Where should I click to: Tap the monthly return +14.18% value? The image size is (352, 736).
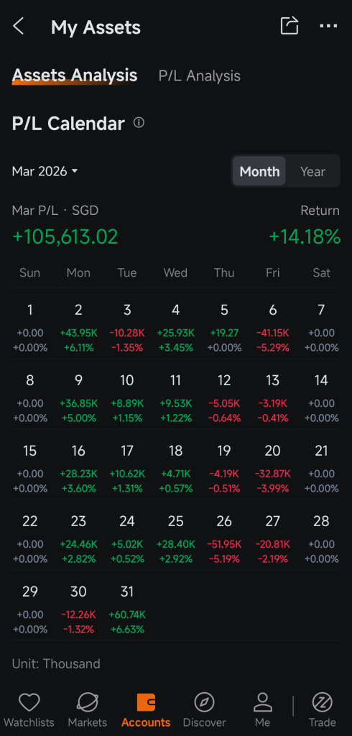click(305, 236)
